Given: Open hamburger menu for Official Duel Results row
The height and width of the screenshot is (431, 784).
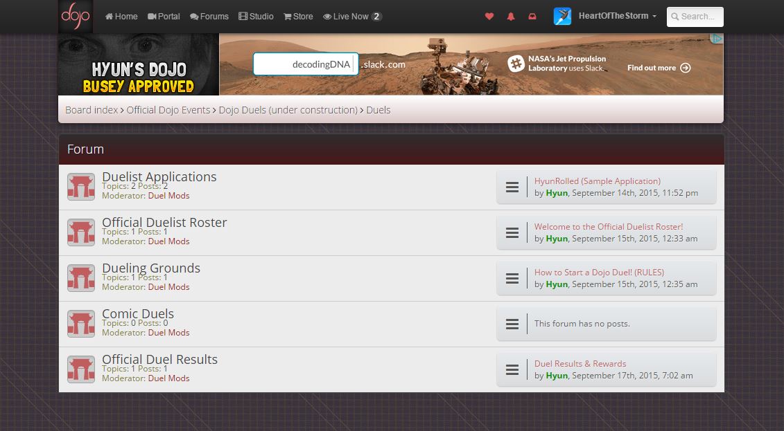Looking at the screenshot, I should click(512, 369).
